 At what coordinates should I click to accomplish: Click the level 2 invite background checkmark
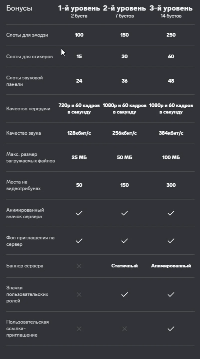tap(124, 241)
